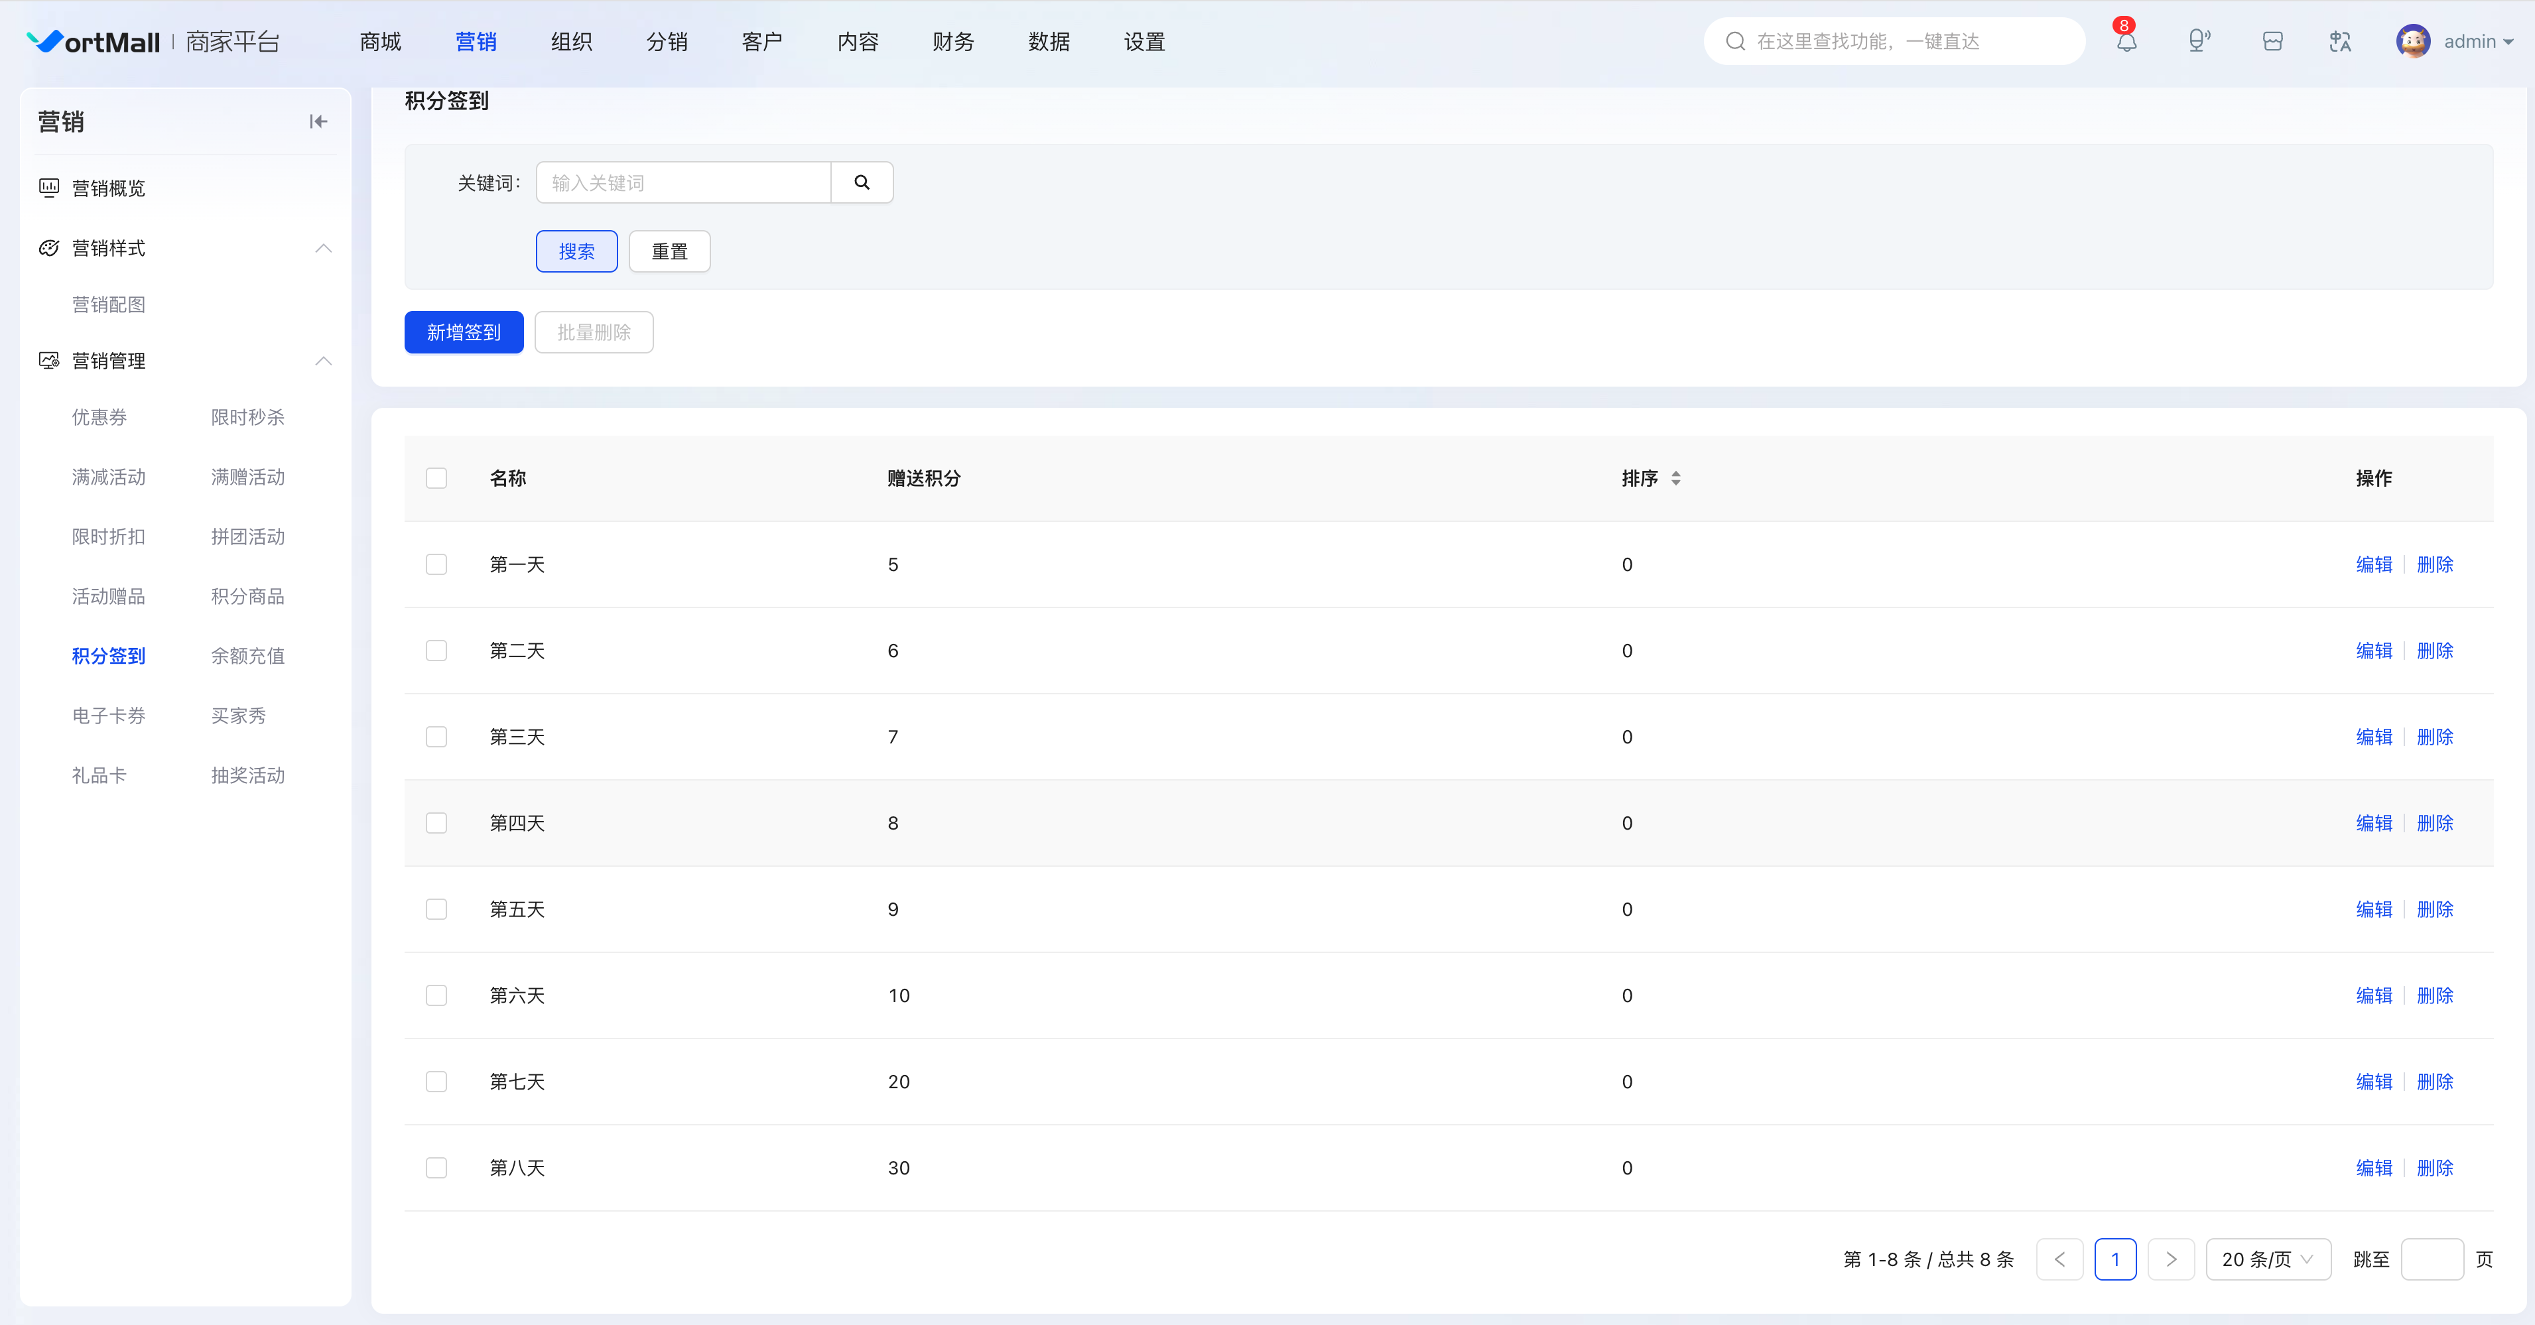Check the 第三天 row checkbox
This screenshot has width=2535, height=1325.
pyautogui.click(x=436, y=737)
